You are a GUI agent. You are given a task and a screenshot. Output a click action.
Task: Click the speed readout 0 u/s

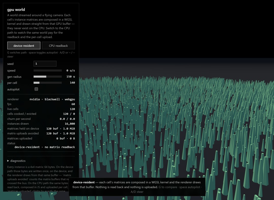click(x=71, y=71)
